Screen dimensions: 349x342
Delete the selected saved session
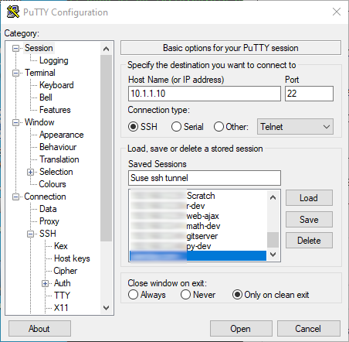[x=309, y=241]
